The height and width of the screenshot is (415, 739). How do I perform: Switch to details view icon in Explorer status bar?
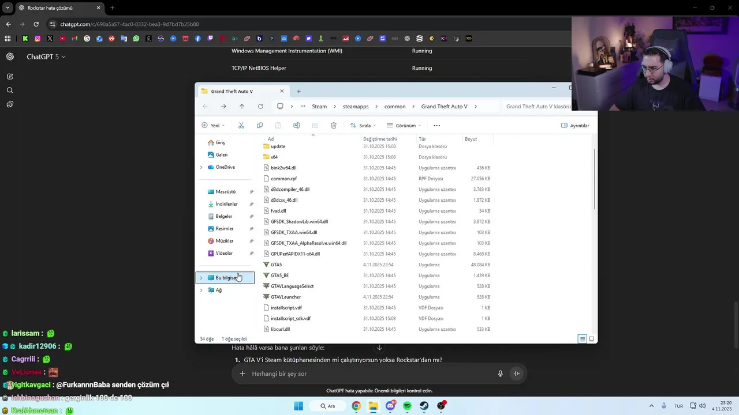[x=583, y=339]
